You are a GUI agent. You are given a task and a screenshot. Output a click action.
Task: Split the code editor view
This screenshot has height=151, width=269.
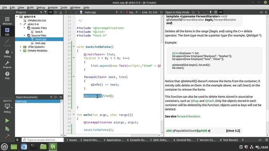(x=161, y=12)
